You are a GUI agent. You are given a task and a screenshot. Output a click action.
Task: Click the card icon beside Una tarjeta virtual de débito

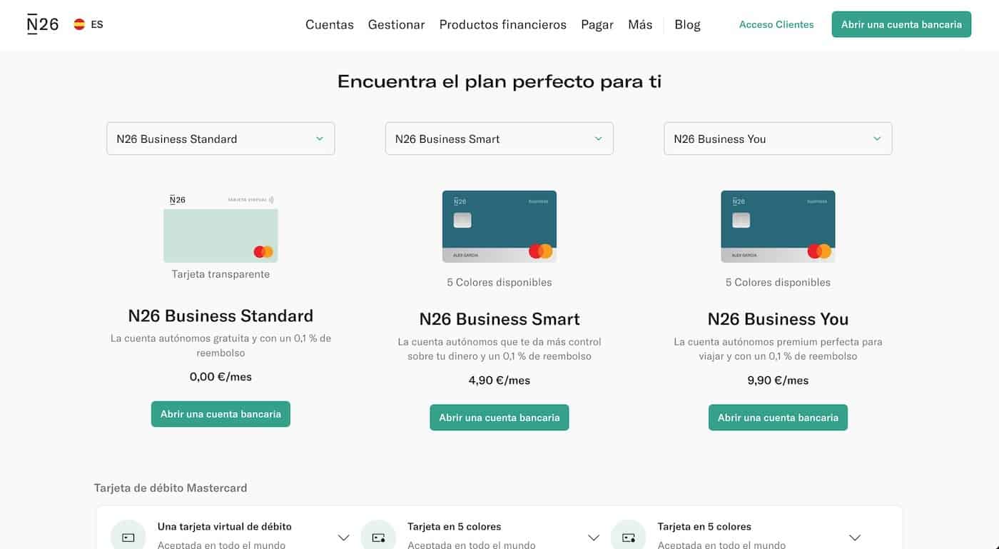pyautogui.click(x=128, y=536)
